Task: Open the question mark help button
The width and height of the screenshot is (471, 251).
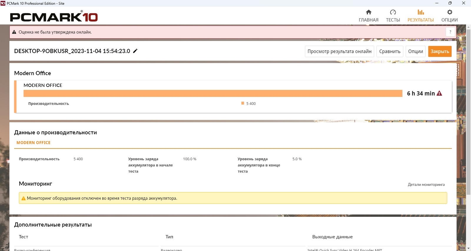Action: coord(450,32)
